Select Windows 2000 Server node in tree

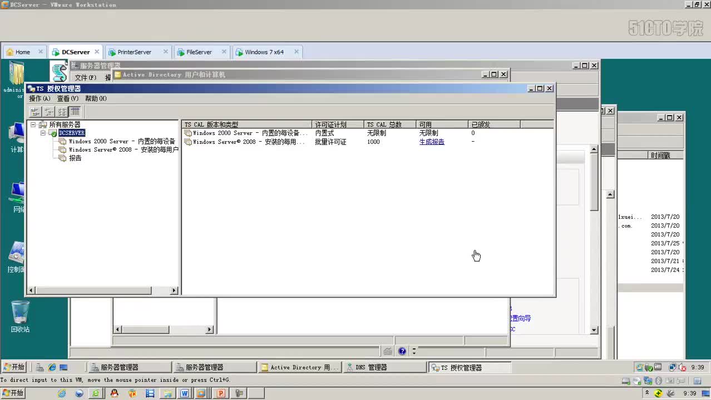click(122, 141)
